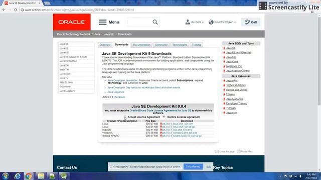Open the Community tab
Screen dimensions: 321x180
(161, 45)
